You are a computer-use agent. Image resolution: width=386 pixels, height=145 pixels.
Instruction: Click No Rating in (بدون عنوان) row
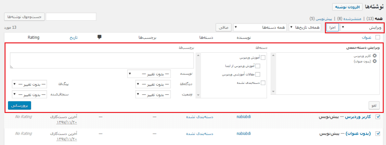click(x=24, y=133)
